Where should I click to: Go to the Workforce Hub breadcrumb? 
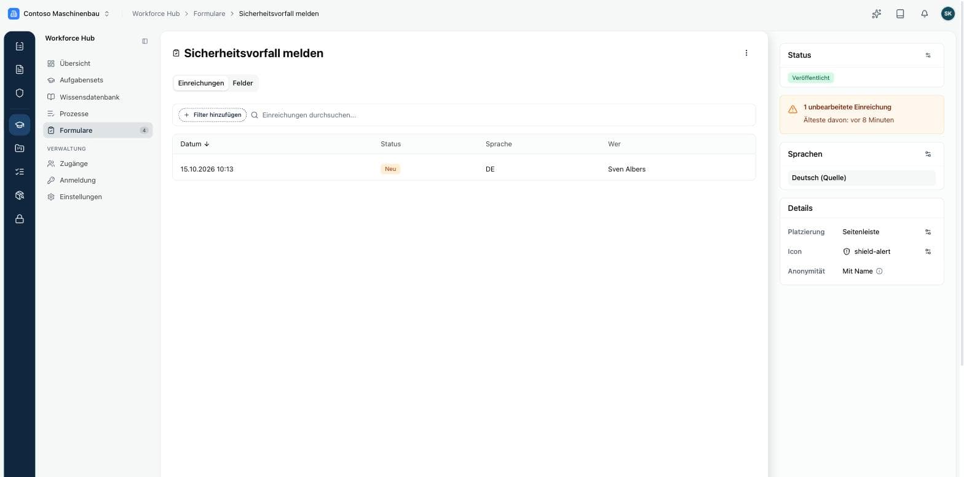tap(156, 14)
